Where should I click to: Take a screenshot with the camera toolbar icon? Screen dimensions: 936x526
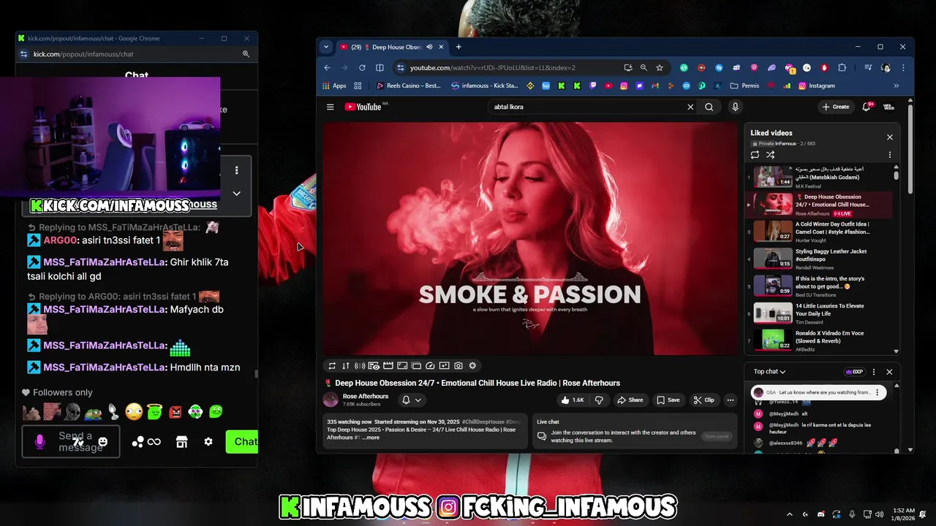[458, 366]
